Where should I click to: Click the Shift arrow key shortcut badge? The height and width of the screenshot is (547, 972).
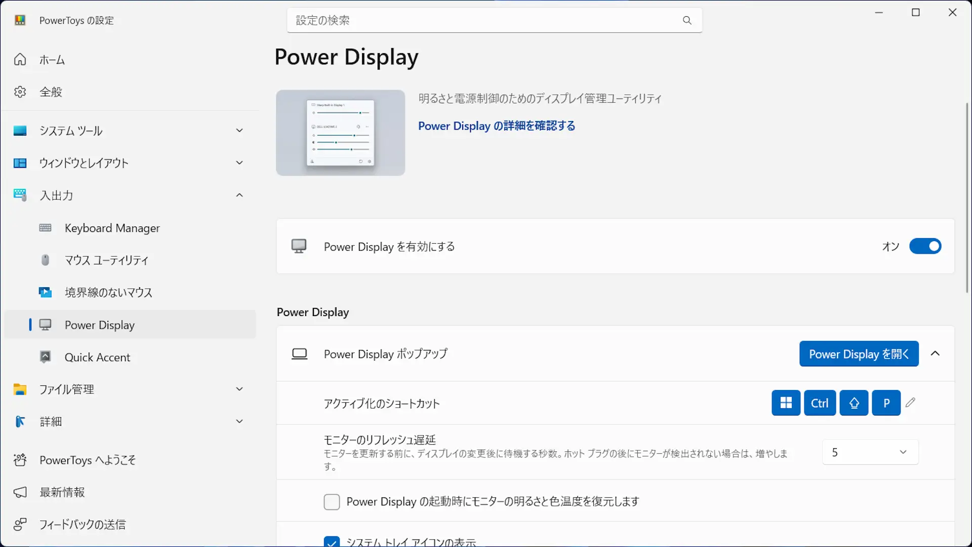click(854, 403)
